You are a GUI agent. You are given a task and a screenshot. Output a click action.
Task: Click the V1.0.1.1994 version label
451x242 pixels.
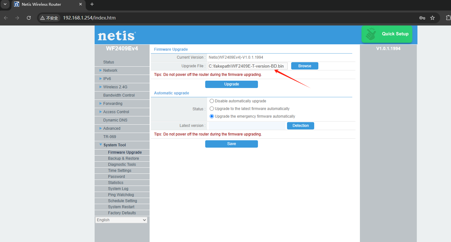(388, 49)
